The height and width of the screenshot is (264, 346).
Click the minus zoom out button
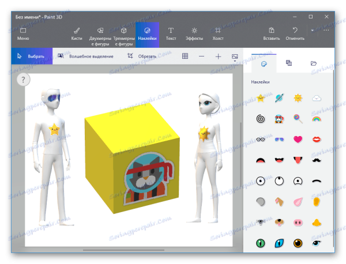pos(201,56)
